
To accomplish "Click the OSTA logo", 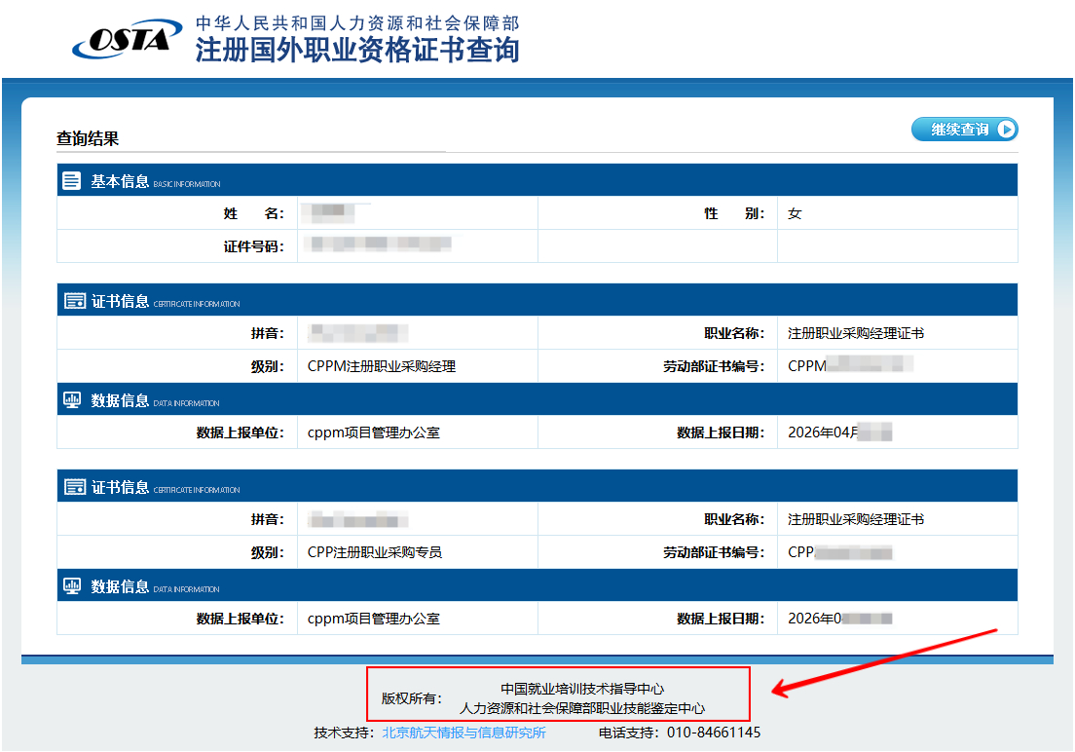I will [128, 39].
